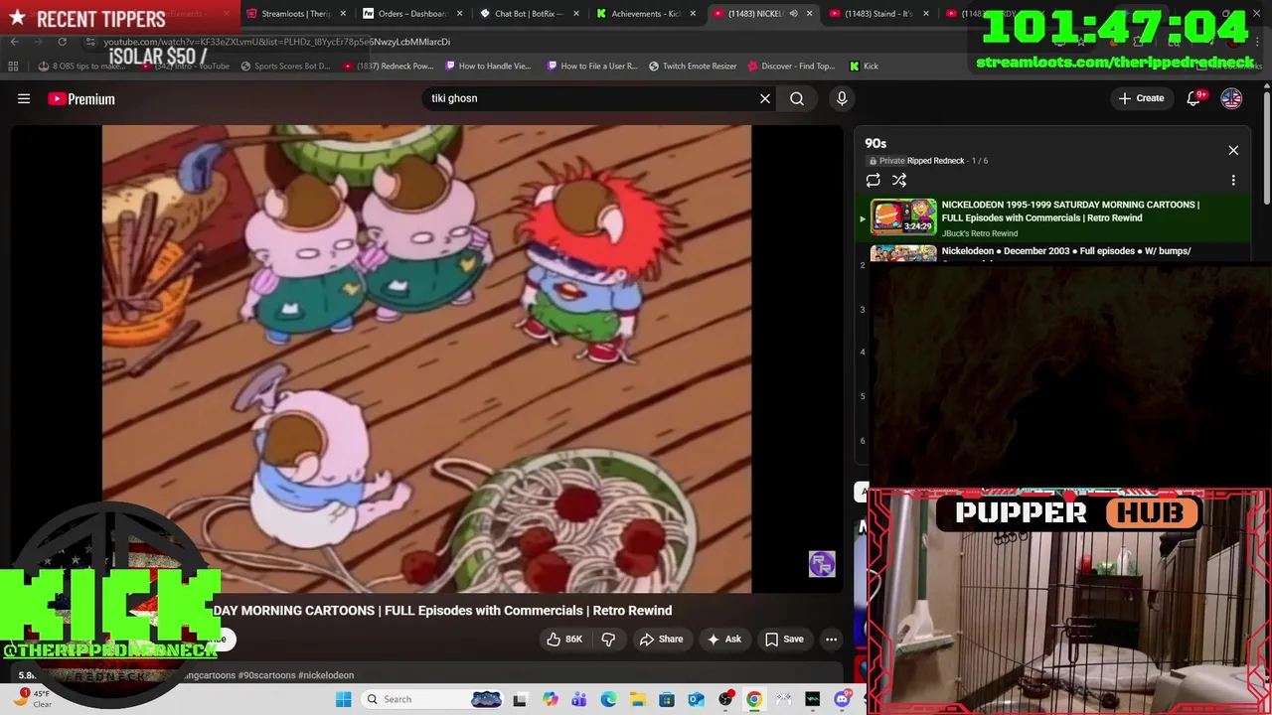The height and width of the screenshot is (715, 1272).
Task: Open File Explorer from taskbar
Action: tap(637, 699)
